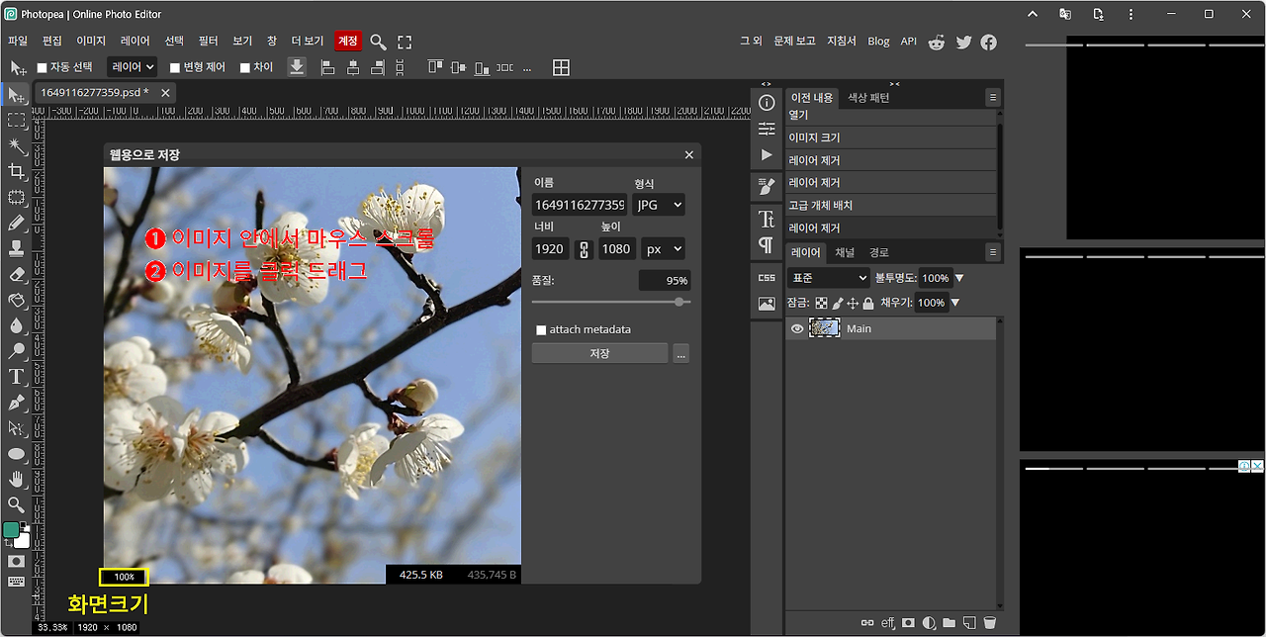The width and height of the screenshot is (1266, 637).
Task: Switch to the 채널 tab
Action: (x=844, y=252)
